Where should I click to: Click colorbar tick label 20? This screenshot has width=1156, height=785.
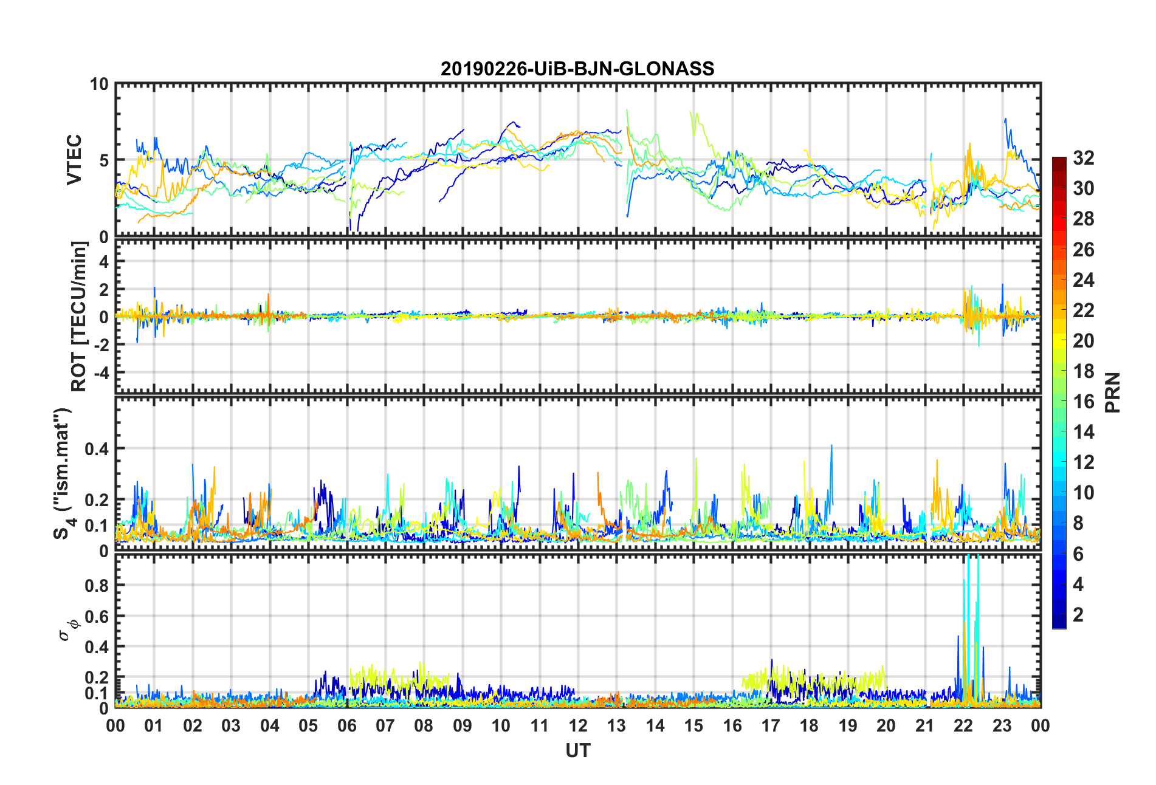pyautogui.click(x=1083, y=340)
